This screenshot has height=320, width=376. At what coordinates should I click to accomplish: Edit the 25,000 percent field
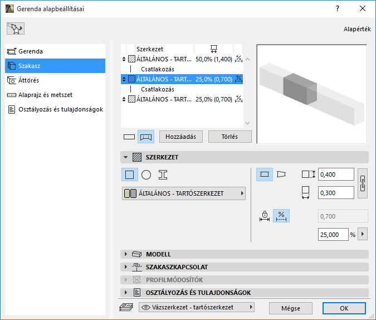click(x=333, y=235)
